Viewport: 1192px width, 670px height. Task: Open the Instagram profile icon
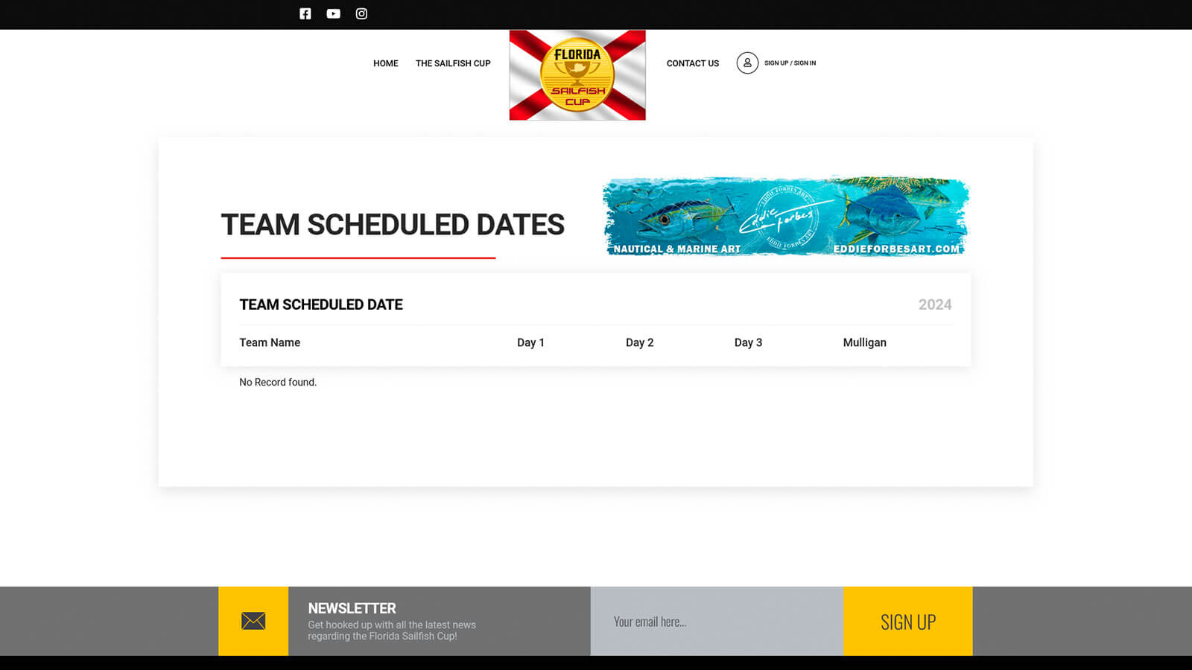[361, 13]
